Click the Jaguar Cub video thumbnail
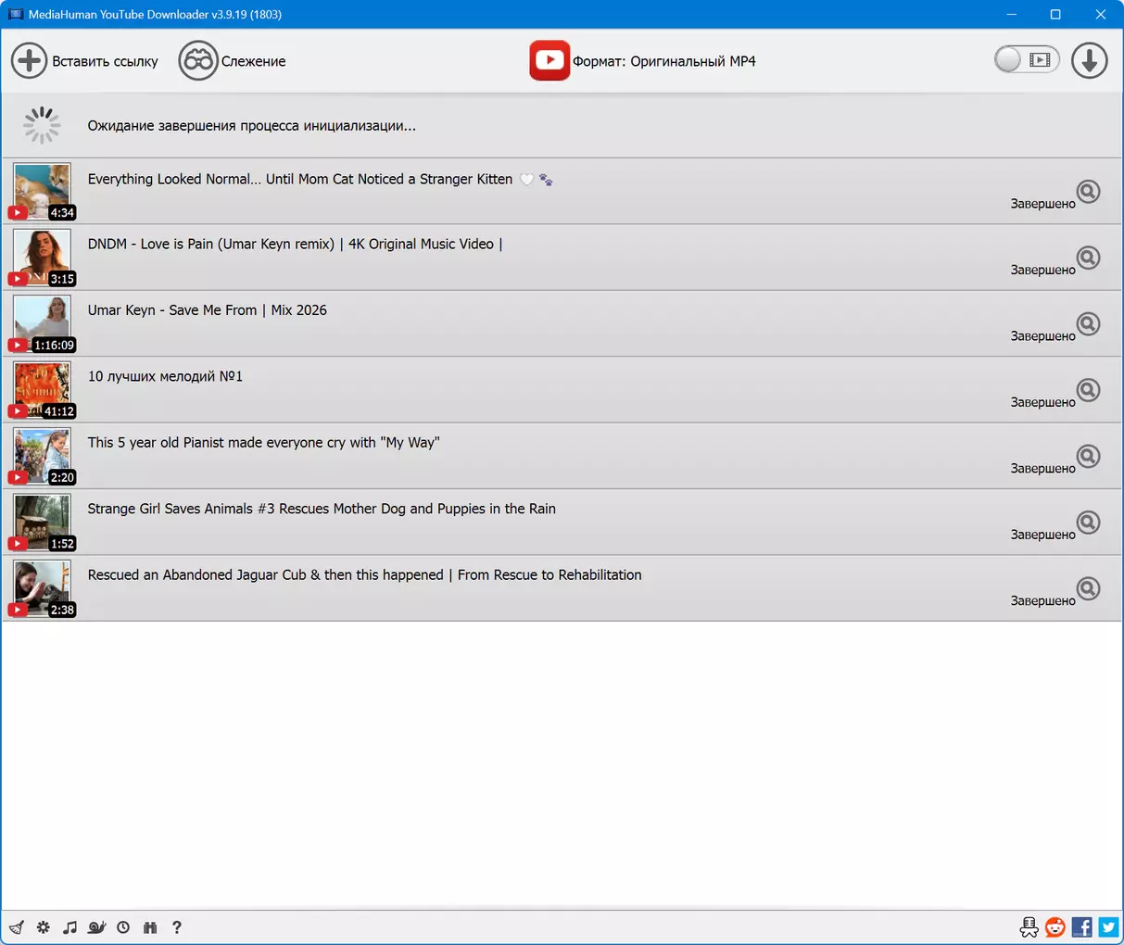Screen dimensions: 1124x945 point(43,588)
